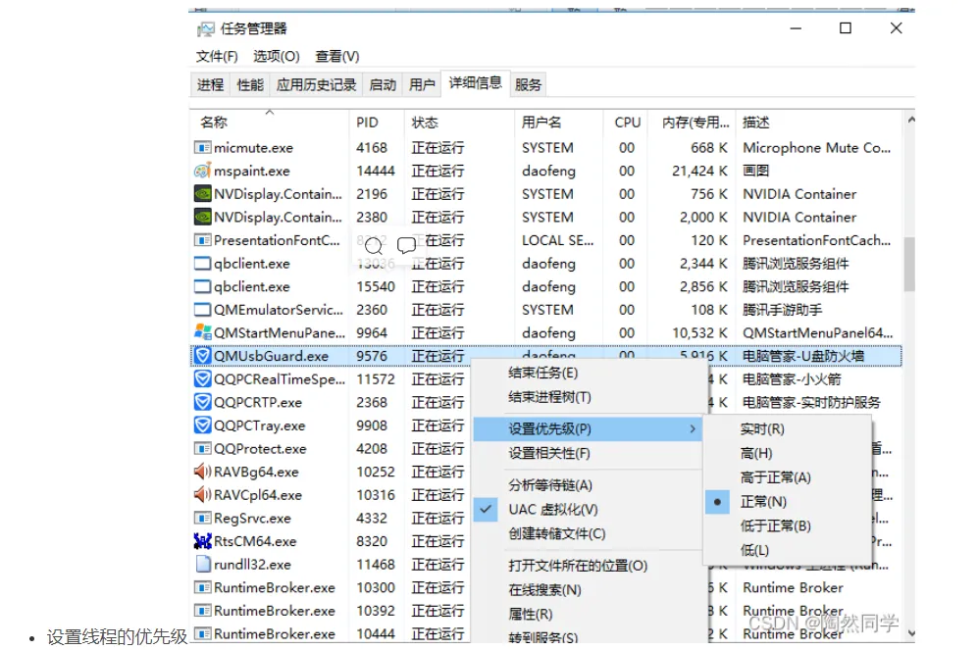Click the scrollbar up arrow
Screen dimensions: 978x650
[x=910, y=120]
